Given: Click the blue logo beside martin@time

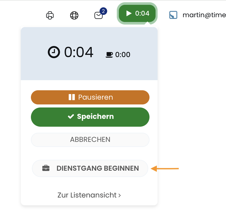Looking at the screenshot, I should tap(173, 15).
